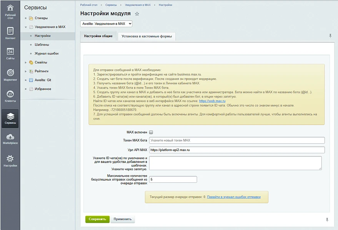Viewport: 338px width, 230px height.
Task: Collapse the Уведомления в MAX tree node
Action: 26,27
